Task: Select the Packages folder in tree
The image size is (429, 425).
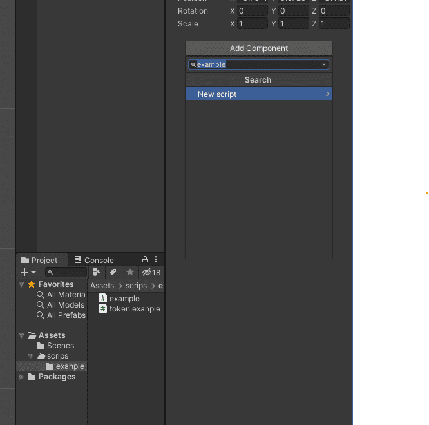Action: 57,377
